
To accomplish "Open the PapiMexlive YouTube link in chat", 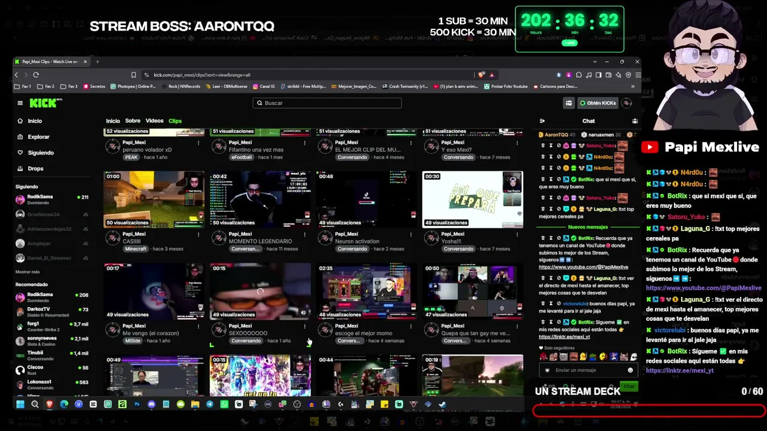I will coord(584,267).
